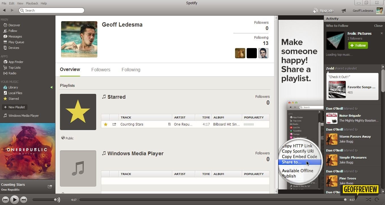Screen dimensions: 385x205
Task: Click the speaker indicator beside Library
Action: click(51, 87)
